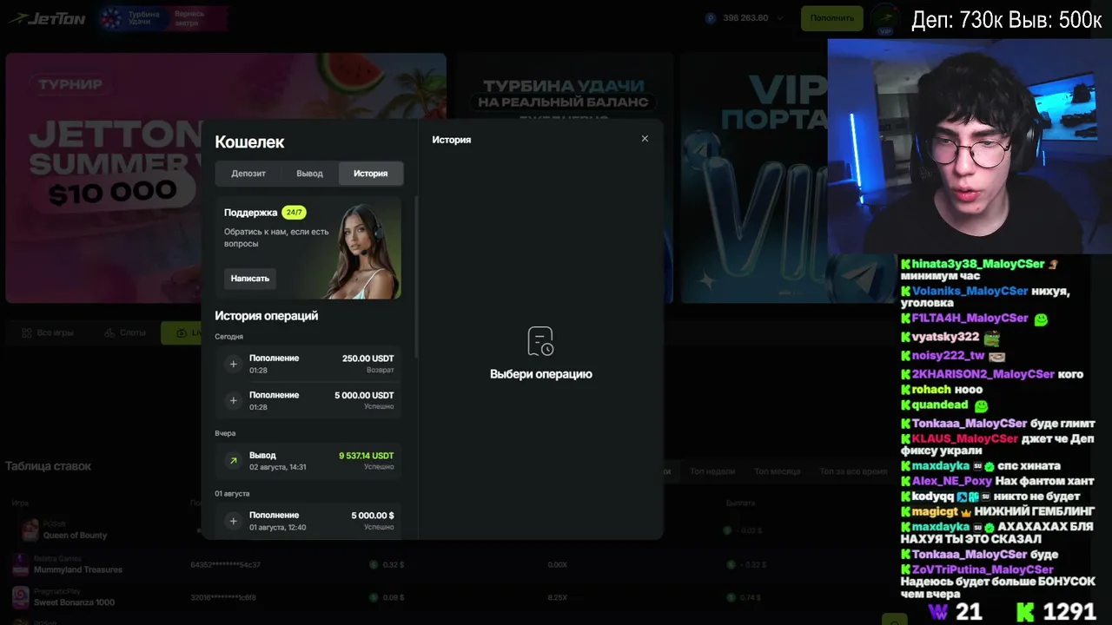Click the plus icon of the 01 августа deposit
Image resolution: width=1112 pixels, height=625 pixels.
[233, 521]
